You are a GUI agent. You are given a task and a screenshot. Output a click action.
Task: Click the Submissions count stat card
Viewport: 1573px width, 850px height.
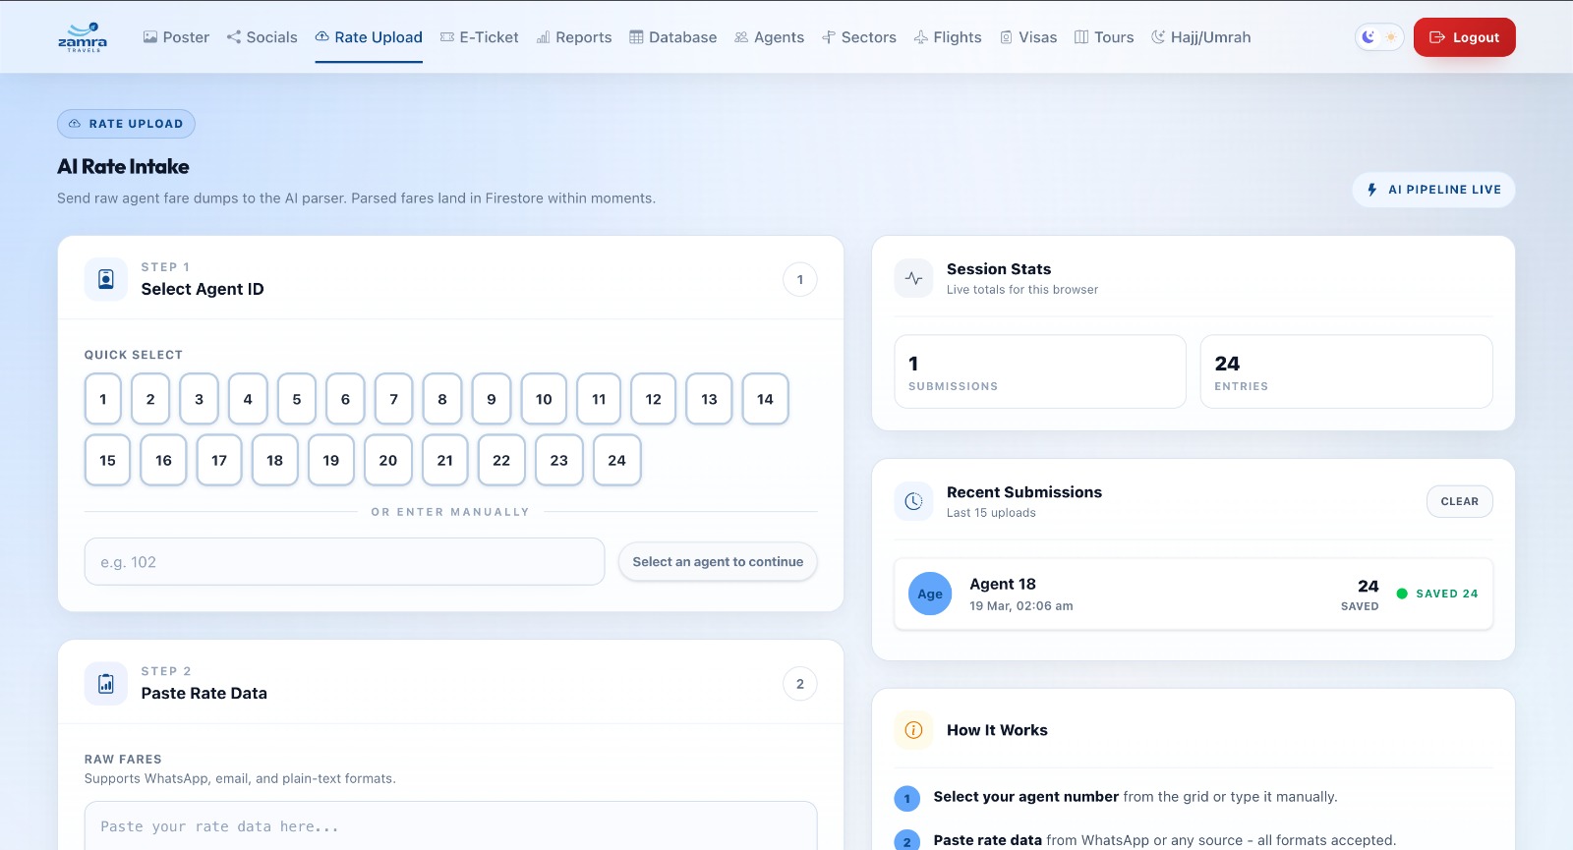[x=1040, y=371]
